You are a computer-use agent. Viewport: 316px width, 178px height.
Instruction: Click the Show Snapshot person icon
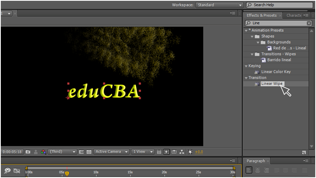point(36,152)
